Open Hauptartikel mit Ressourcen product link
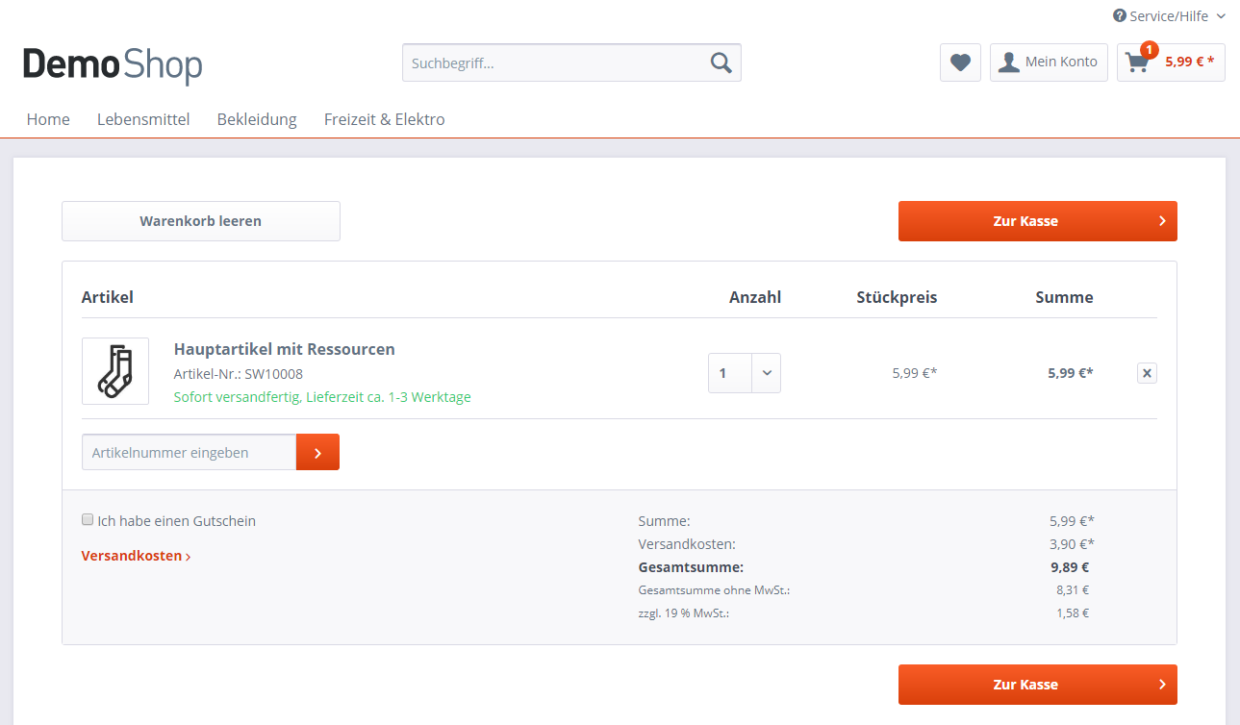The width and height of the screenshot is (1240, 725). coord(285,349)
